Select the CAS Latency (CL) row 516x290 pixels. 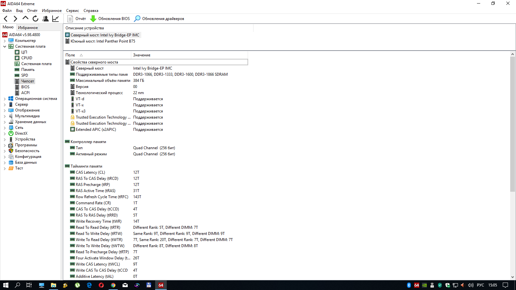click(156, 172)
